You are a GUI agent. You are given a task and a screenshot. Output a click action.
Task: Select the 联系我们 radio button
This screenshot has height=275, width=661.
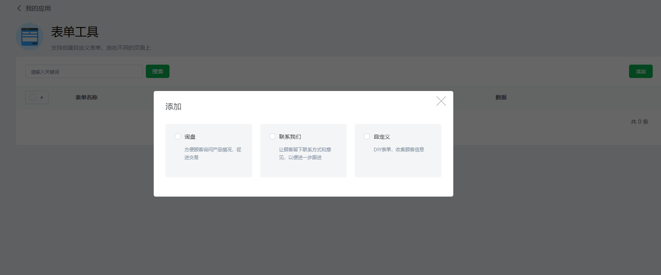tap(272, 136)
